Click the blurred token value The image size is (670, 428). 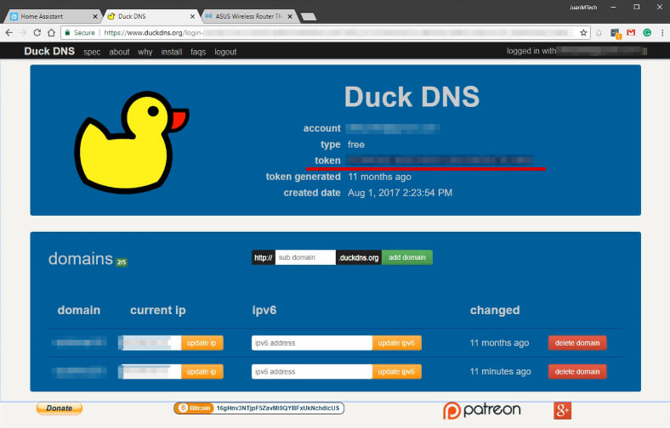(x=440, y=160)
